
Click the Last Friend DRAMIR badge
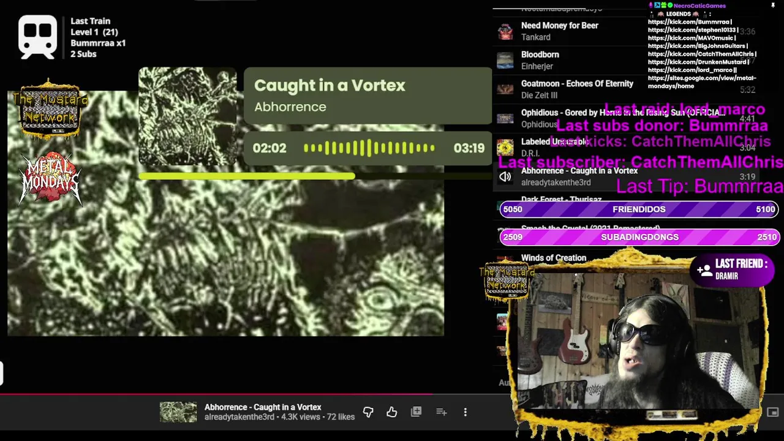733,269
